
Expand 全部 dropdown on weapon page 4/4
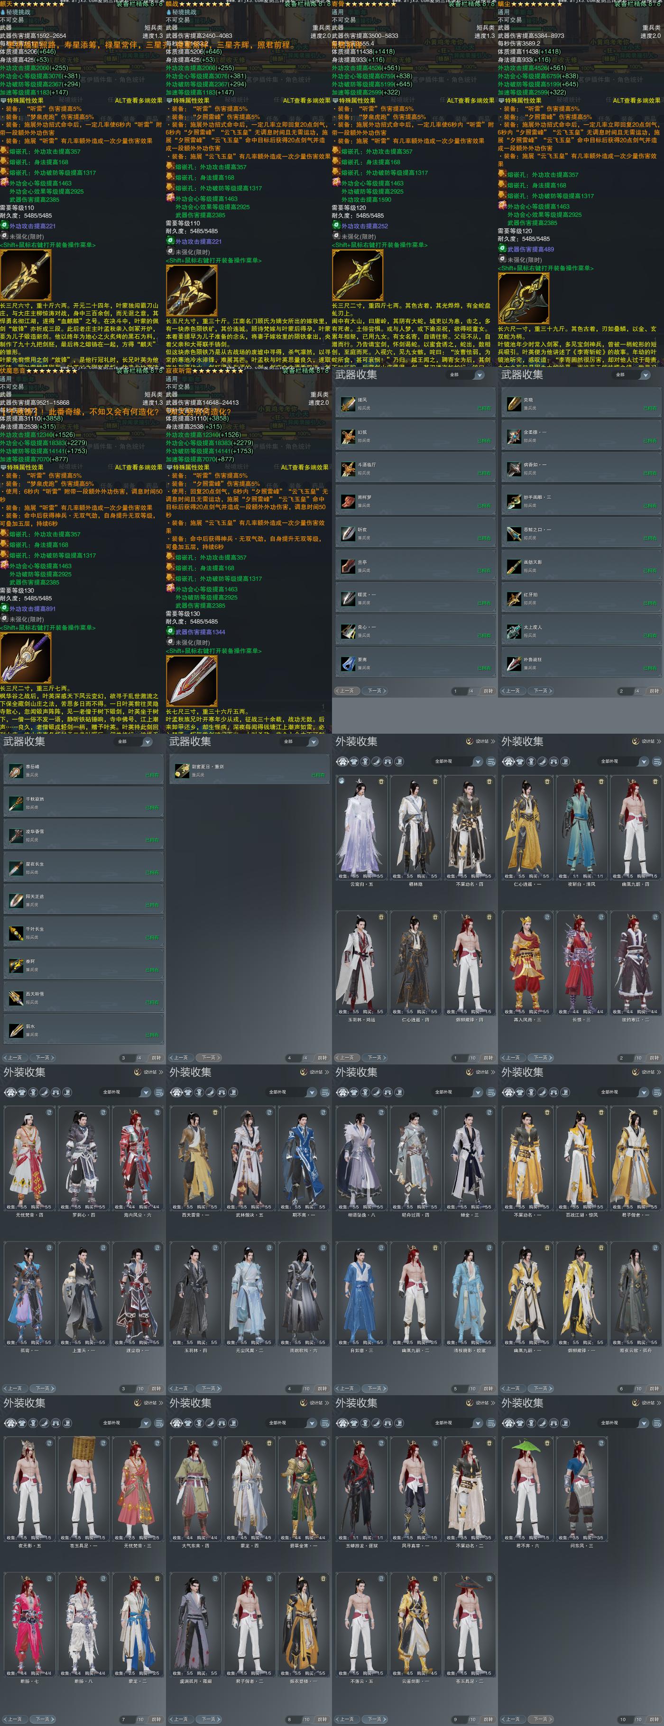[299, 742]
